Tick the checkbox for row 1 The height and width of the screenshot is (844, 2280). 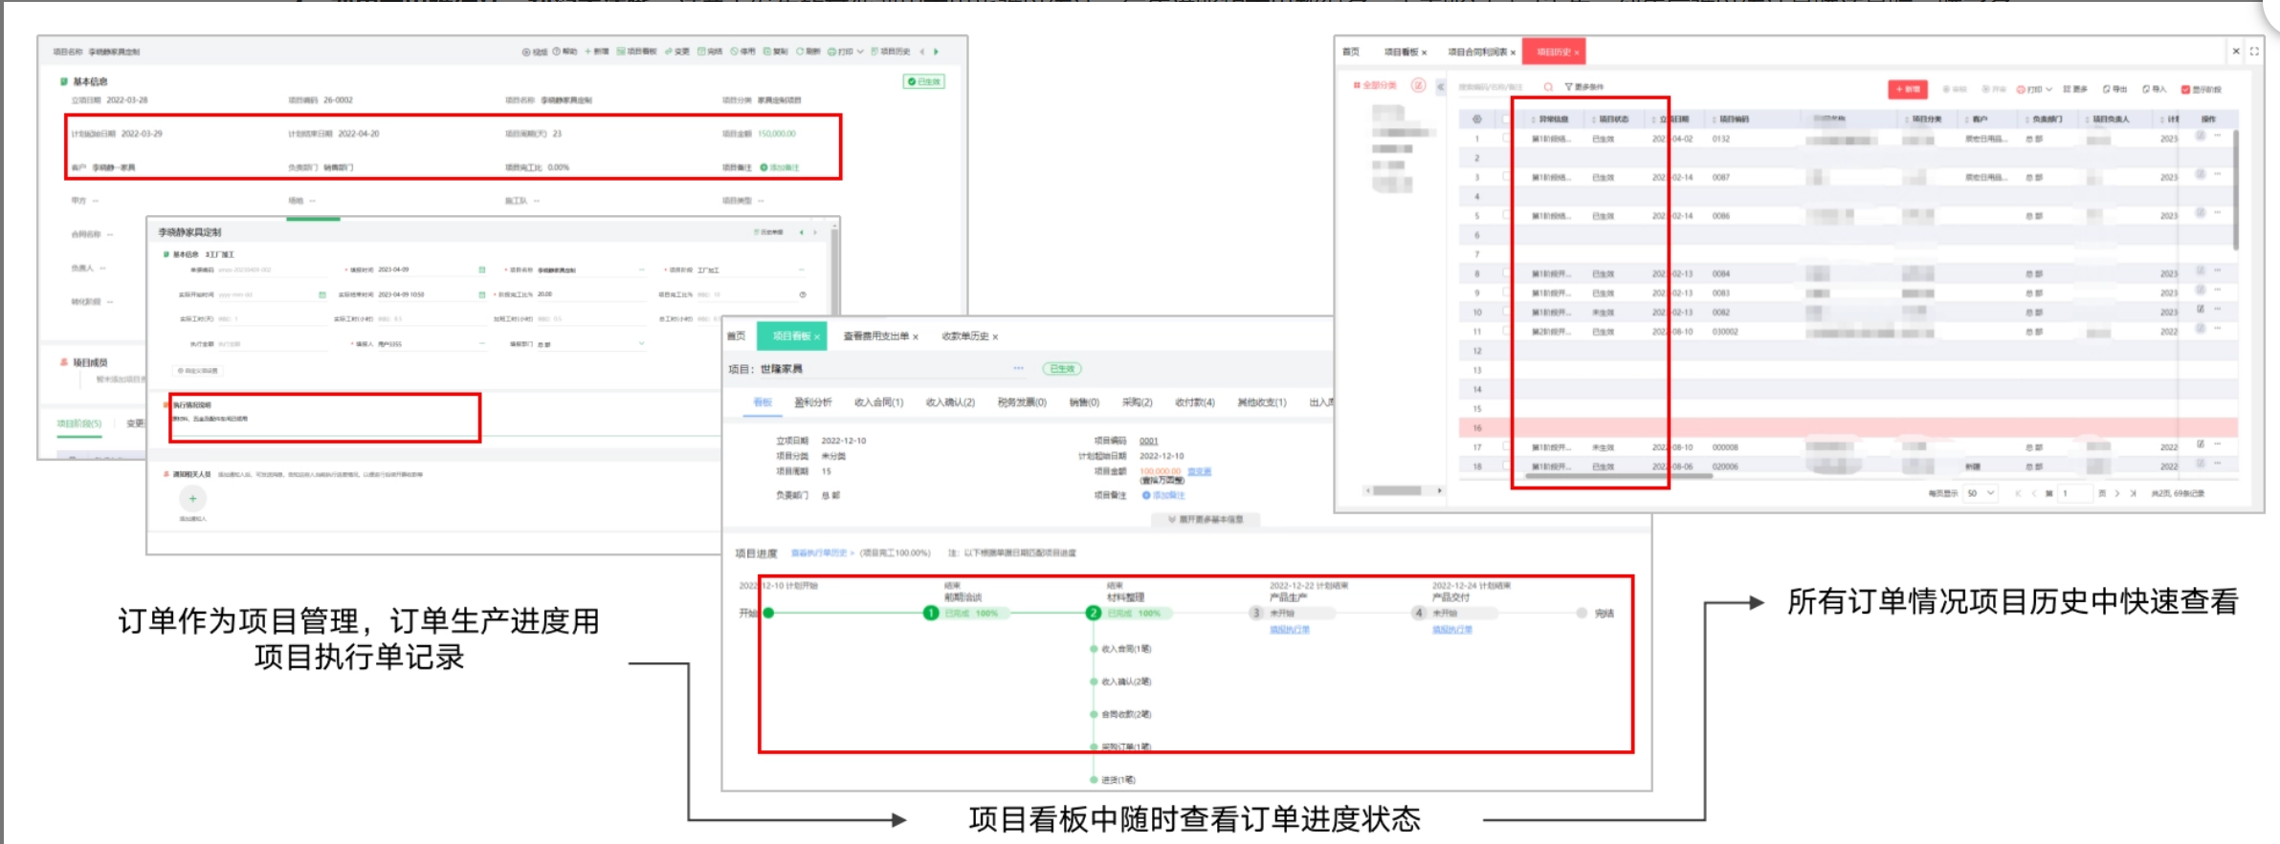1507,139
